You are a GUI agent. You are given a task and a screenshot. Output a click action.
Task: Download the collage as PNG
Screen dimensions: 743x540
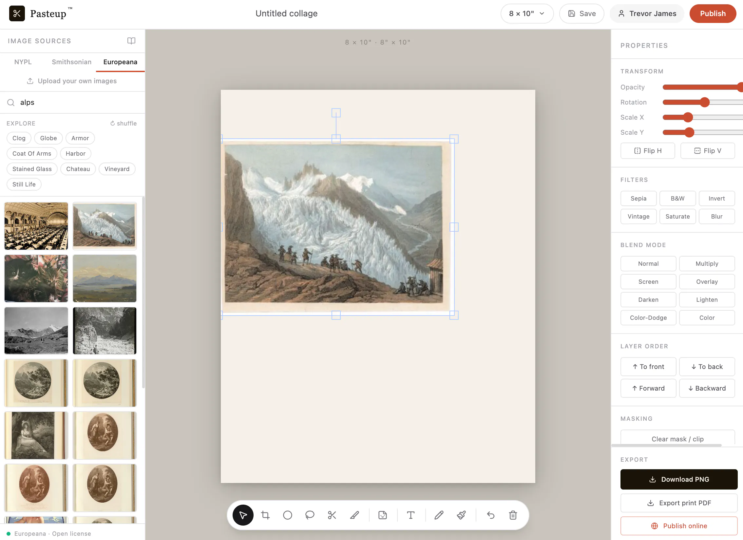[x=679, y=479]
